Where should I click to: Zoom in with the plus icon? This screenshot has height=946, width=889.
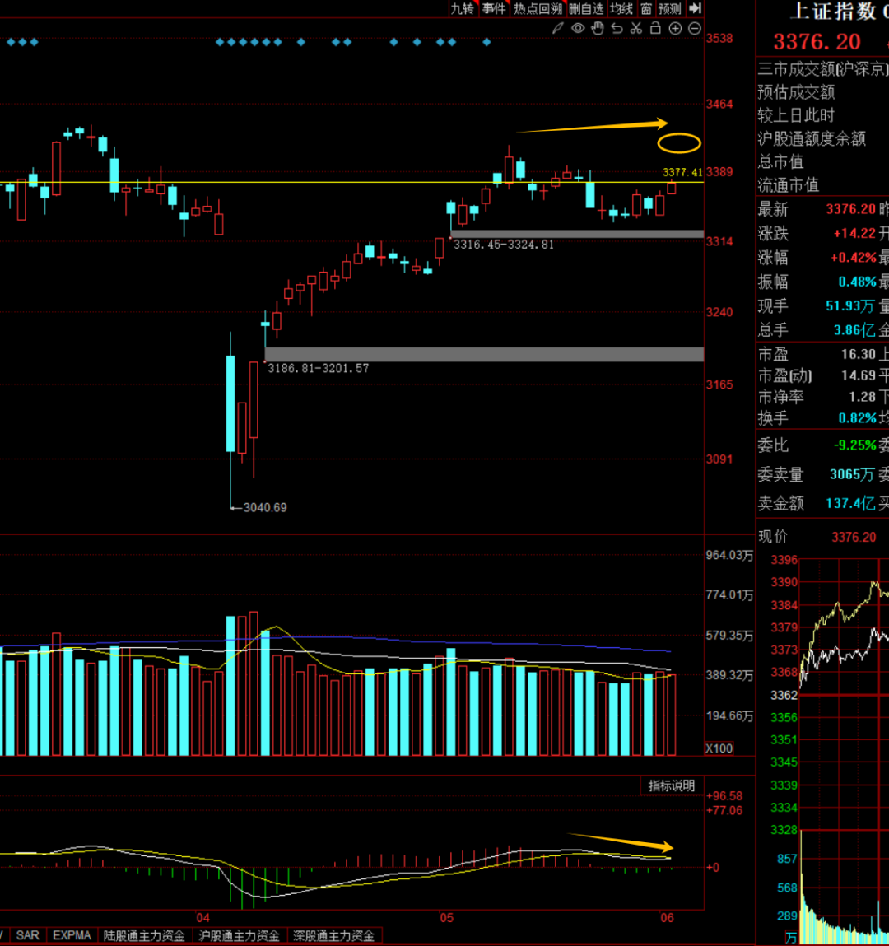click(675, 29)
